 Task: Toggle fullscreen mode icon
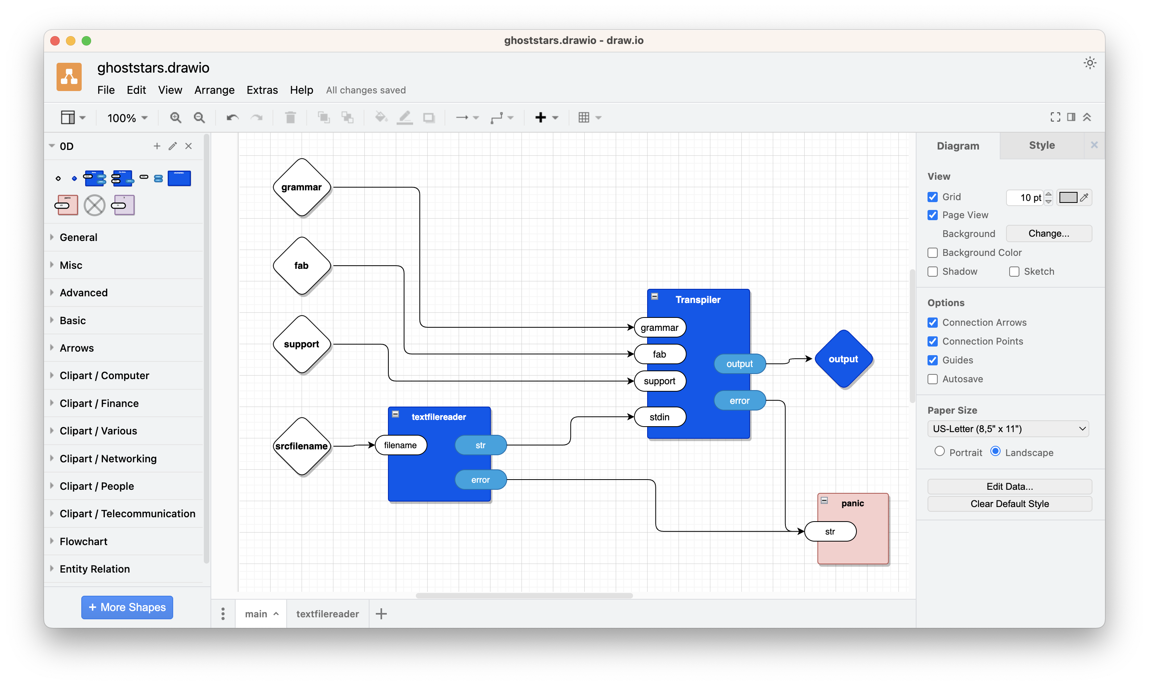(x=1055, y=117)
